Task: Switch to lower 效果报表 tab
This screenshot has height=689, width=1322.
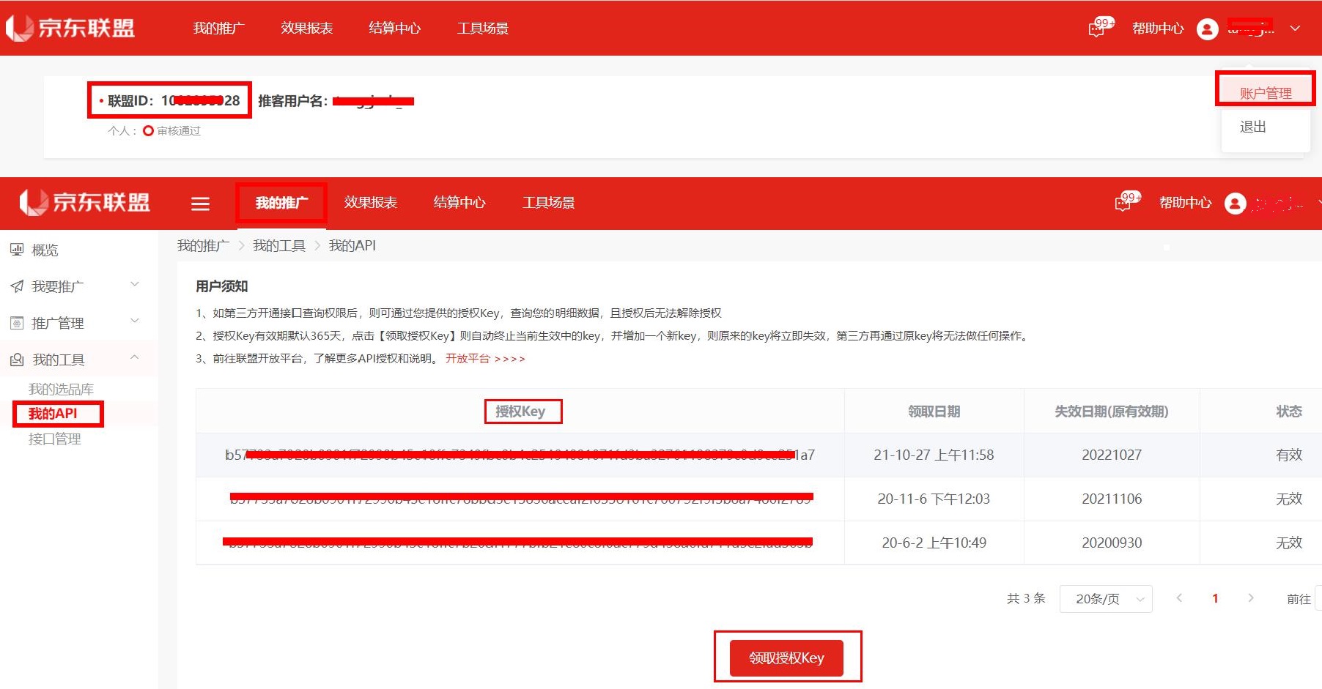Action: (371, 202)
